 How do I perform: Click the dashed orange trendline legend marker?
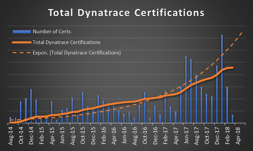point(21,53)
